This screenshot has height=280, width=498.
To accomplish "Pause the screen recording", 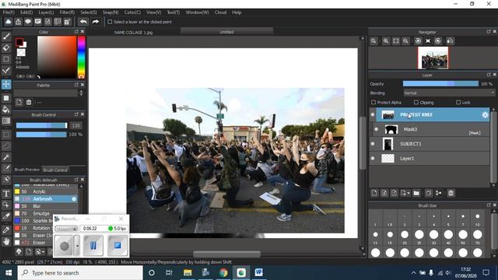I will click(93, 245).
